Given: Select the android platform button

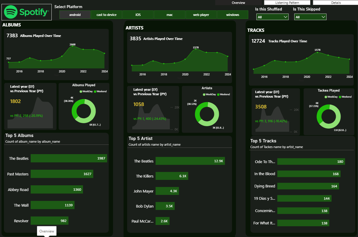Looking at the screenshot, I should [75, 15].
